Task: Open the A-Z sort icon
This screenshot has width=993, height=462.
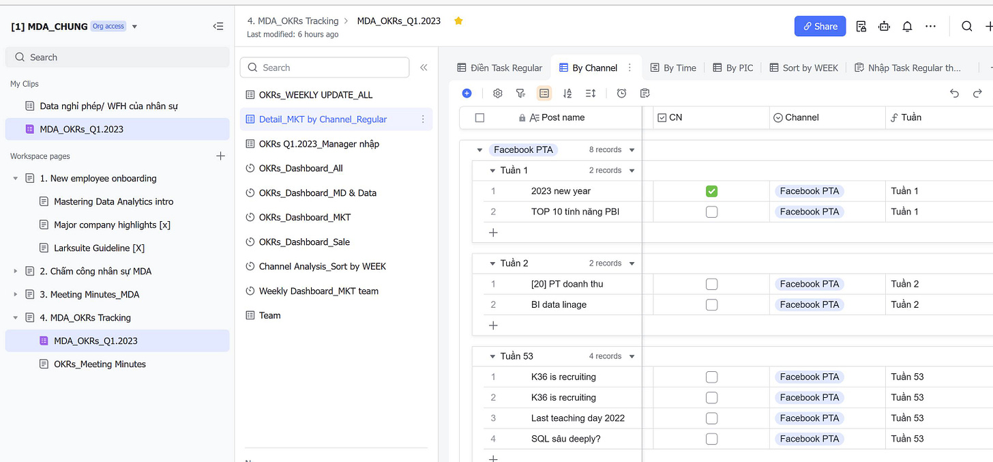Action: pos(567,93)
